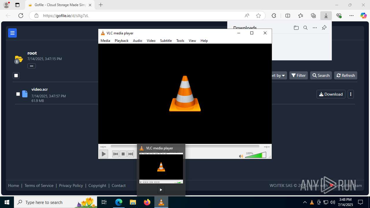Launch File Explorer from taskbar
370x208 pixels.
pyautogui.click(x=133, y=202)
